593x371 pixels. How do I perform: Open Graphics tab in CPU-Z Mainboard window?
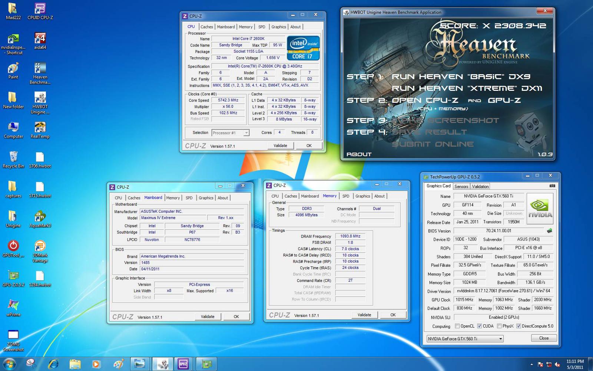coord(206,198)
